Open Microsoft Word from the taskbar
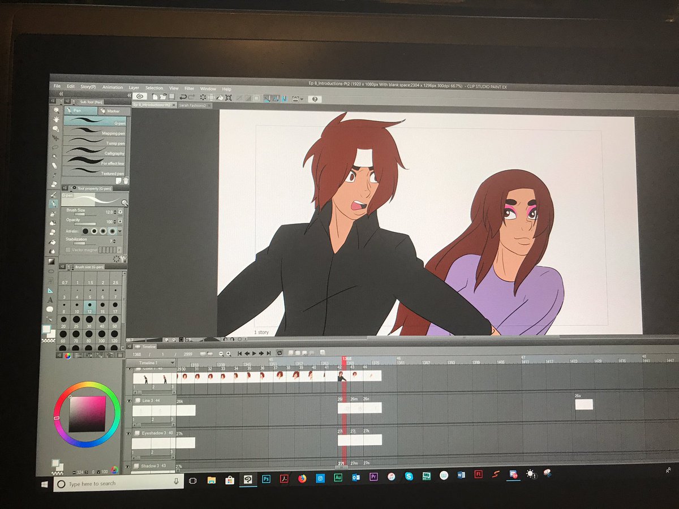Screen dimensions: 679x509 coord(462,476)
